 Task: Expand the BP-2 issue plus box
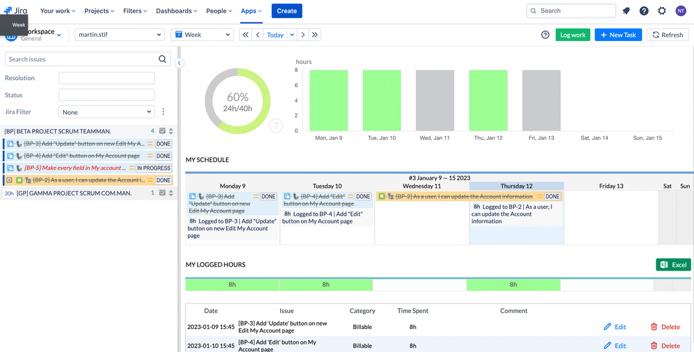point(10,180)
